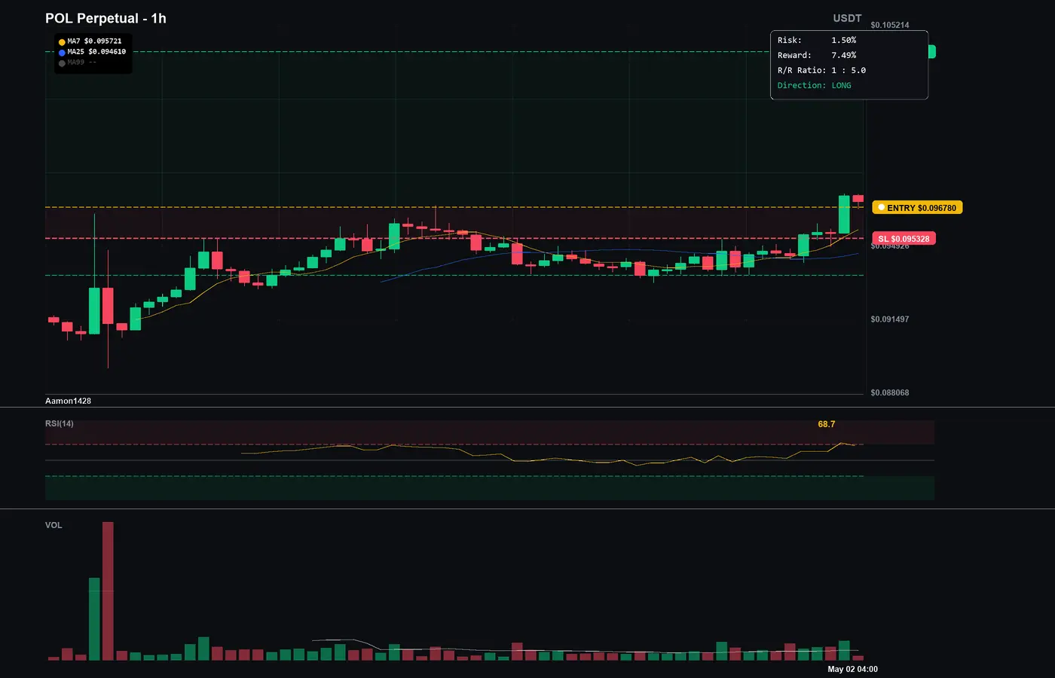Click the "MA7 $0.095721" legend text
This screenshot has height=678, width=1055.
[94, 41]
